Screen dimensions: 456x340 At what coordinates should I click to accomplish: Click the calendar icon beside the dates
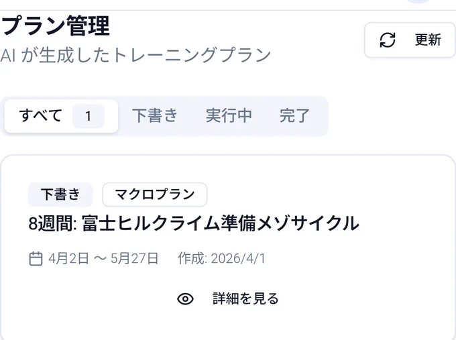36,259
